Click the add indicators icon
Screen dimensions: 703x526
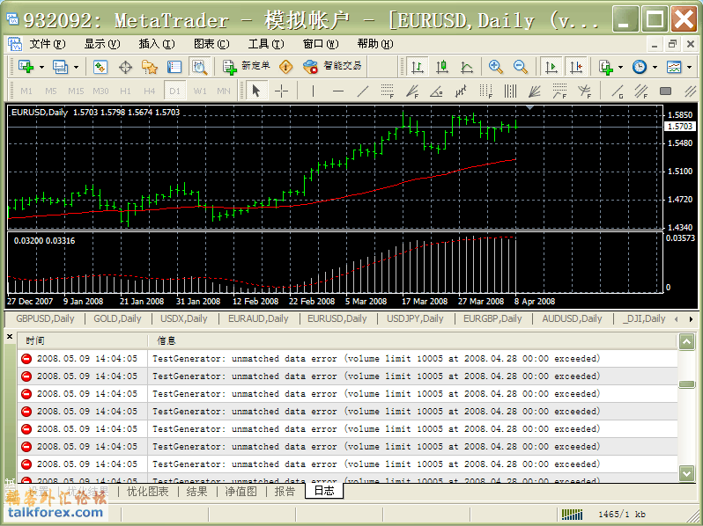click(606, 67)
